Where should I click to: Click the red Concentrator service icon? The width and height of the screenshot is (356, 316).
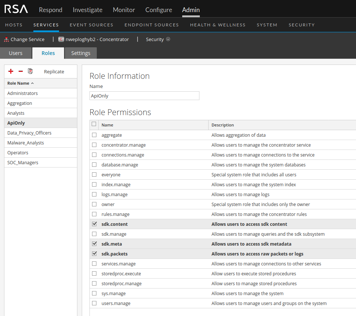(61, 39)
